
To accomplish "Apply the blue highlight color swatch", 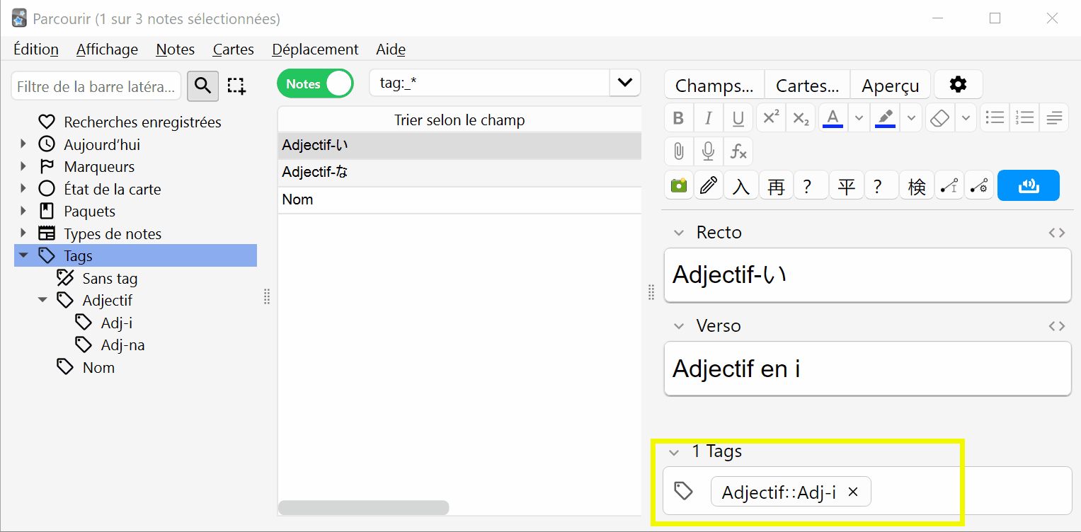I will 886,118.
